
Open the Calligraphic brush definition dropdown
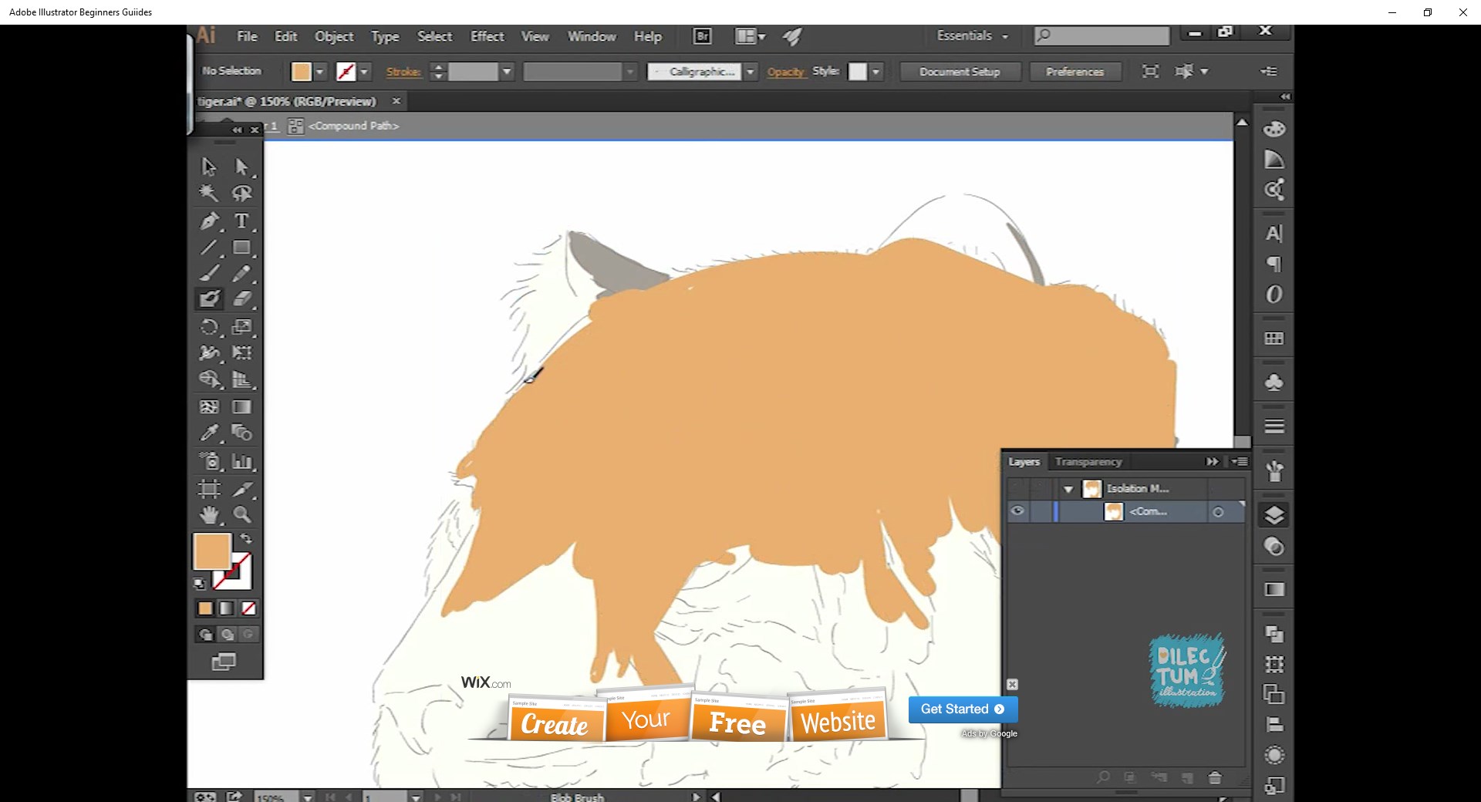pos(750,72)
